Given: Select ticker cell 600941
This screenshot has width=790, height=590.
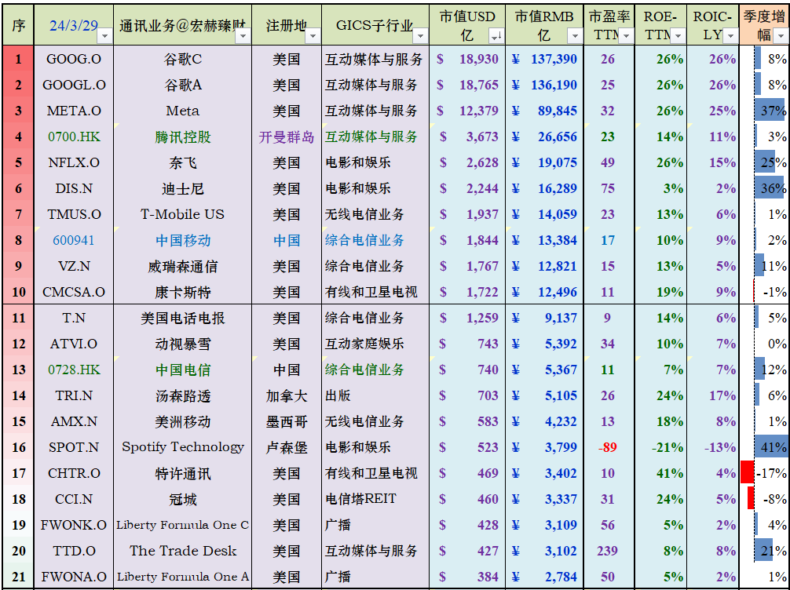Looking at the screenshot, I should (74, 240).
